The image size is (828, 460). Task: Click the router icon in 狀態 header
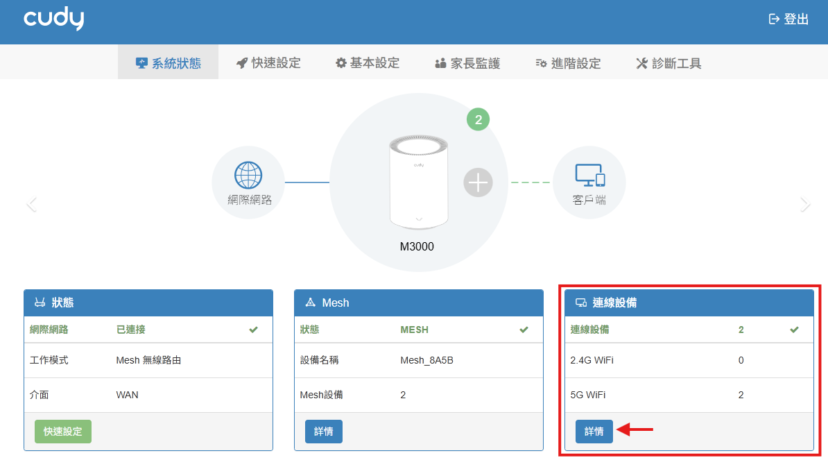[40, 303]
